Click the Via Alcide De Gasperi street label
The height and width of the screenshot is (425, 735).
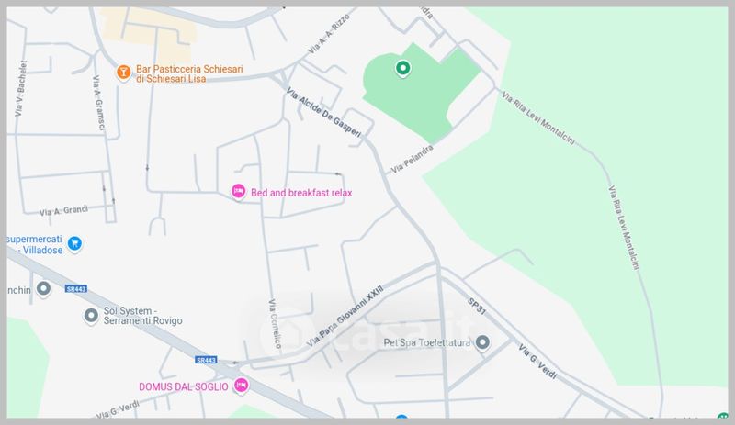coord(324,113)
